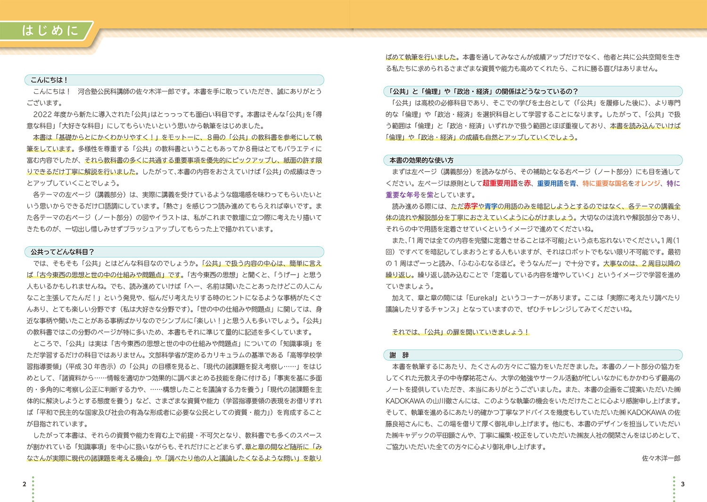Click the red word 赤字 in the paragraph

click(x=471, y=206)
